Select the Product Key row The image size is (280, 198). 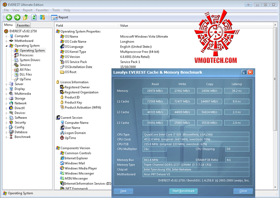click(x=73, y=102)
